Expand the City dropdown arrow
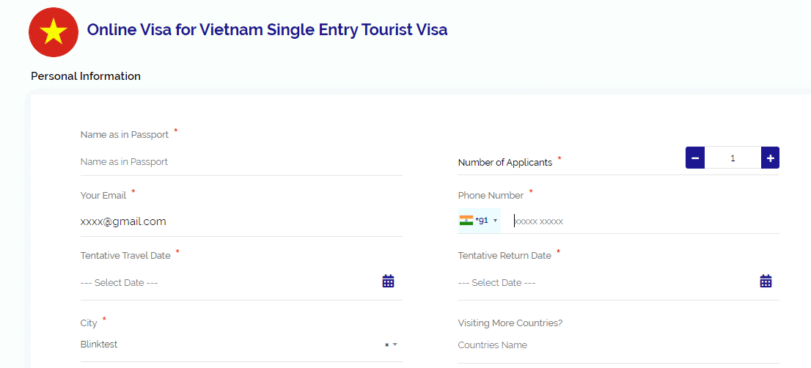811x368 pixels. pyautogui.click(x=395, y=345)
